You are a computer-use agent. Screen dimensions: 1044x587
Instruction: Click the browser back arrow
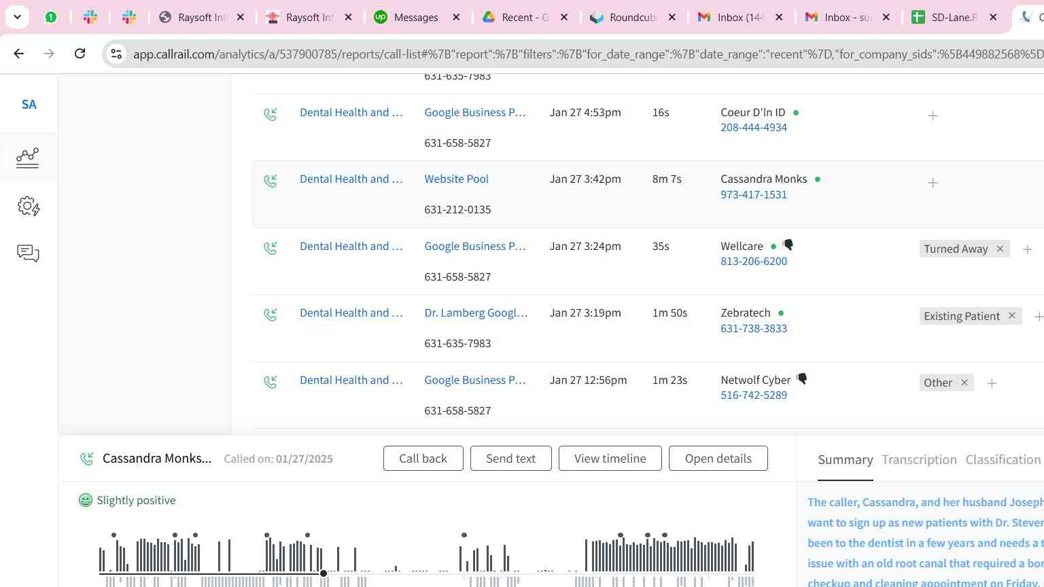click(x=19, y=53)
